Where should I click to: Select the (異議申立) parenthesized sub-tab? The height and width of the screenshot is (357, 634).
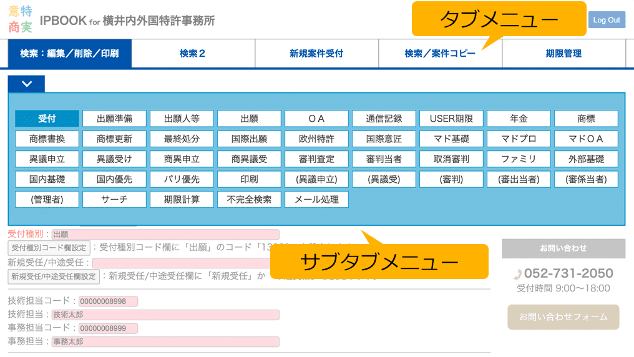(x=316, y=180)
